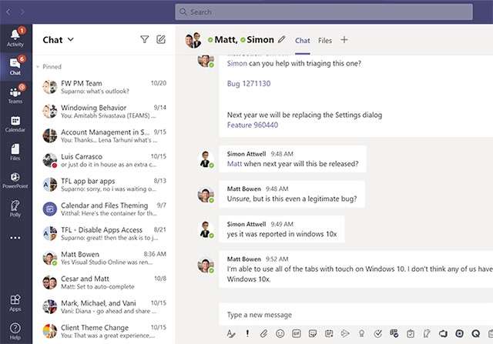Show more apps via ellipsis in sidebar
This screenshot has height=344, width=493.
pyautogui.click(x=15, y=238)
